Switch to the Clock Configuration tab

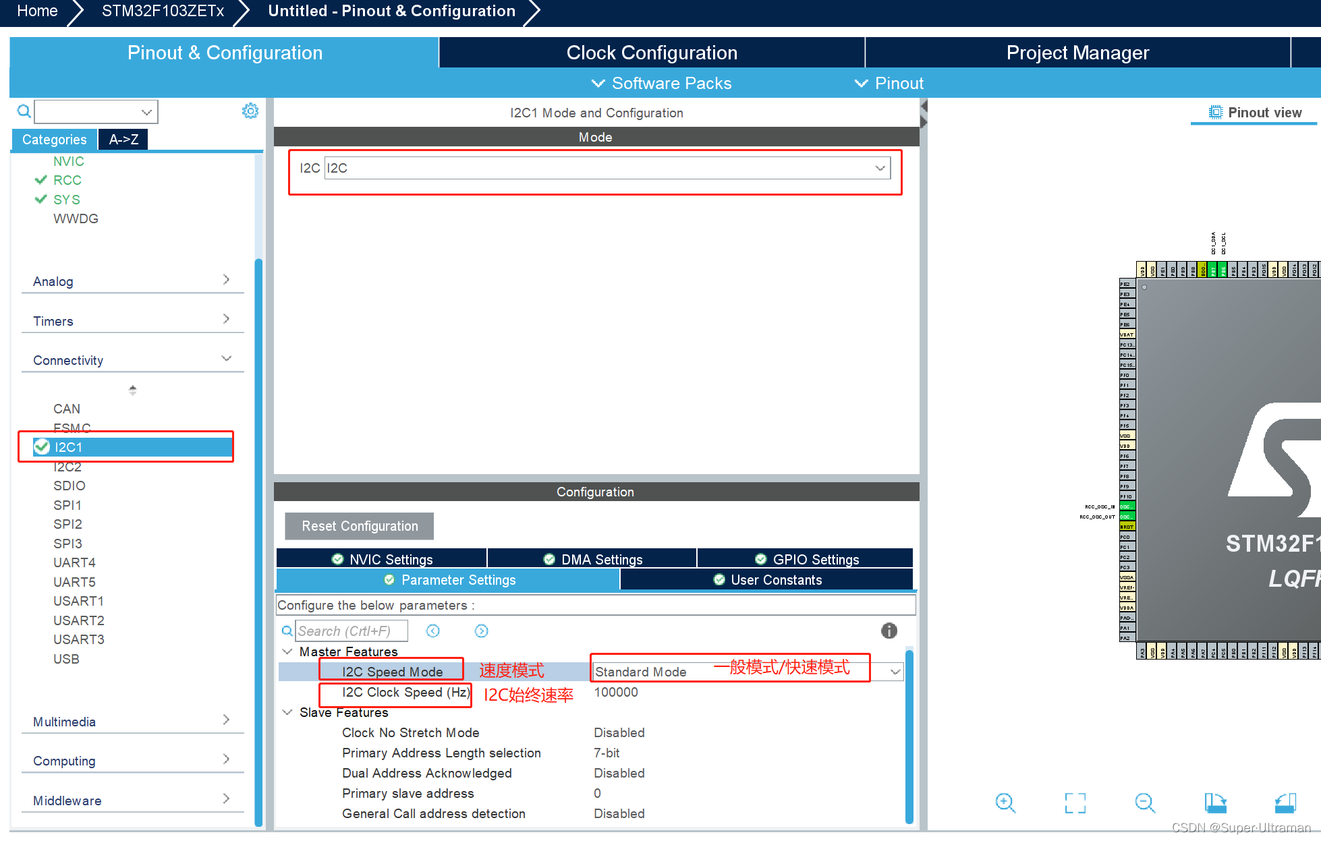point(651,53)
